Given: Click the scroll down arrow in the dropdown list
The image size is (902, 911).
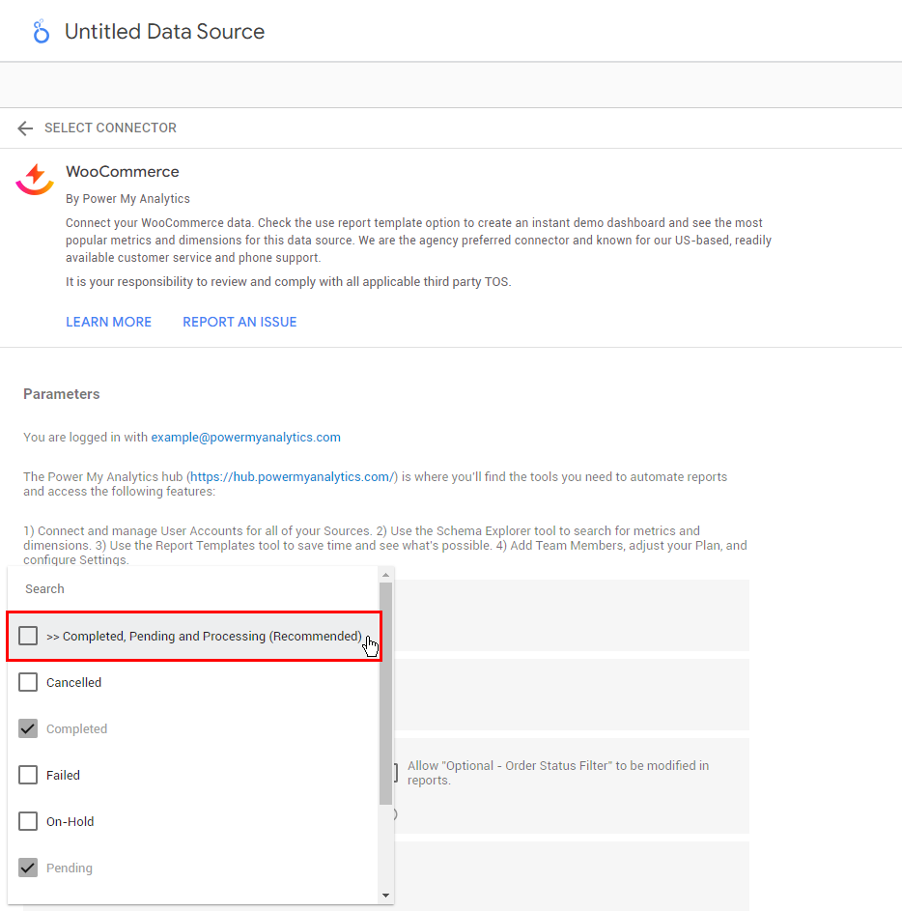Looking at the screenshot, I should pyautogui.click(x=386, y=896).
